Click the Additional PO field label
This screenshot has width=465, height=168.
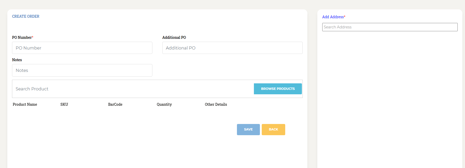174,38
